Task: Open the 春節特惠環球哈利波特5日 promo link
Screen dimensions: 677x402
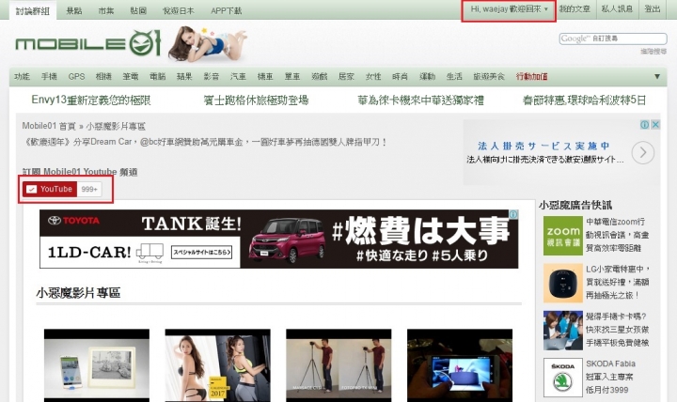Action: point(584,100)
